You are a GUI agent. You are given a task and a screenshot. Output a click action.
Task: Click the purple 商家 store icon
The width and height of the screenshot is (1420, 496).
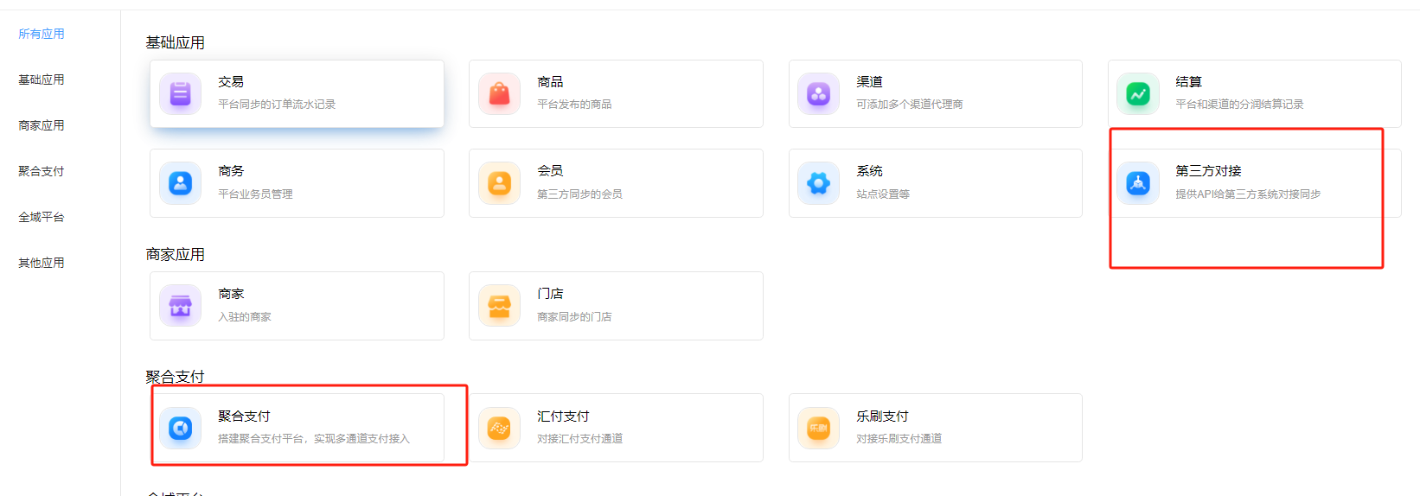pyautogui.click(x=180, y=306)
